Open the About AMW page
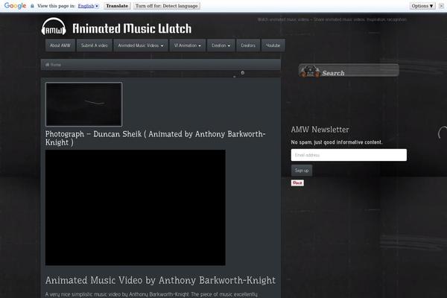Viewport: 447px width, 298px height. tap(60, 45)
